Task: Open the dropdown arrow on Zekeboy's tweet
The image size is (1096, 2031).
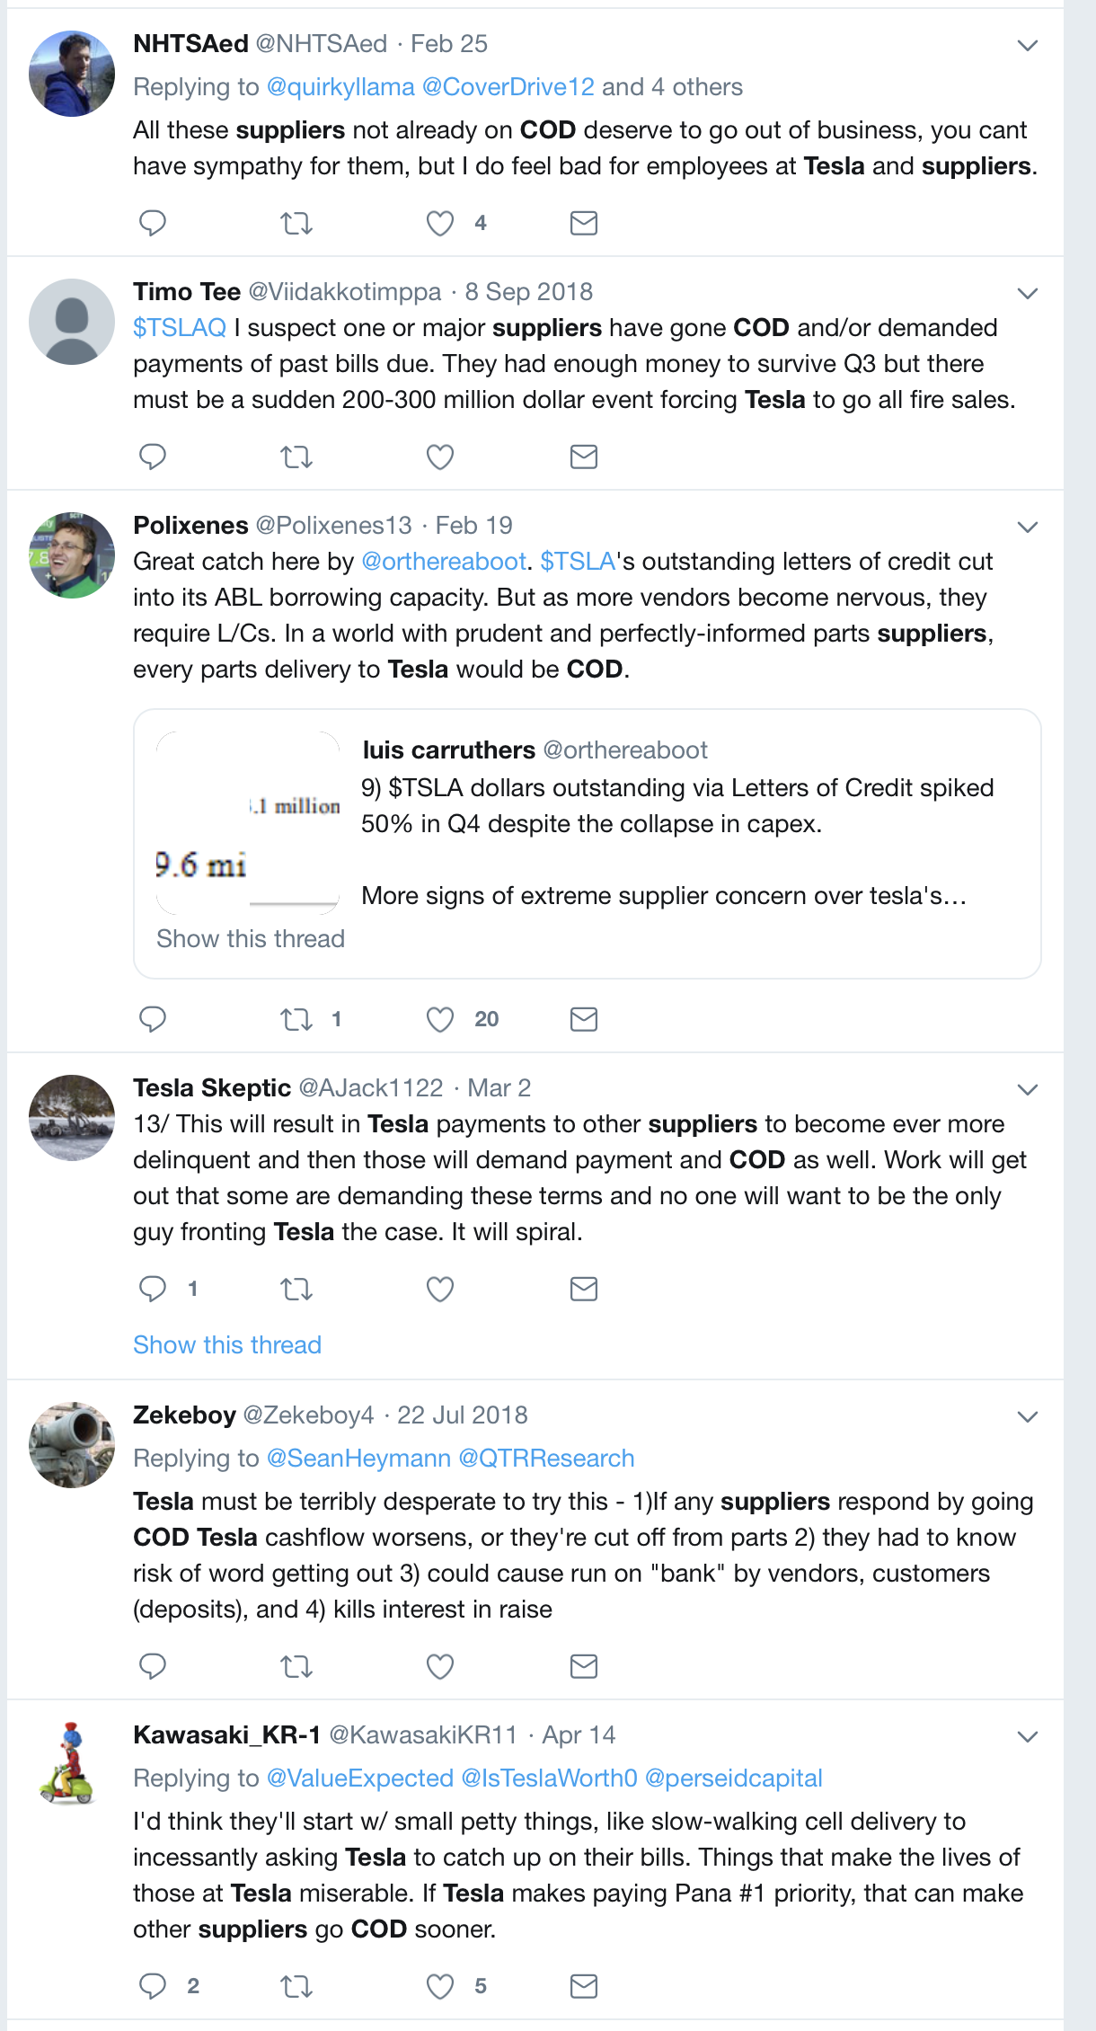Action: [x=1027, y=1416]
